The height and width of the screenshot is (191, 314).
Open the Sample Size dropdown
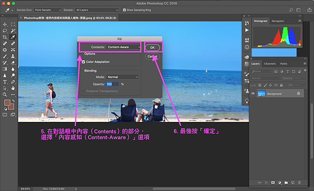pyautogui.click(x=48, y=10)
